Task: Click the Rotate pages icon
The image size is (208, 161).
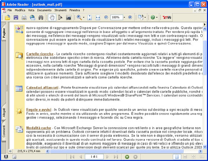Action: coord(141,17)
